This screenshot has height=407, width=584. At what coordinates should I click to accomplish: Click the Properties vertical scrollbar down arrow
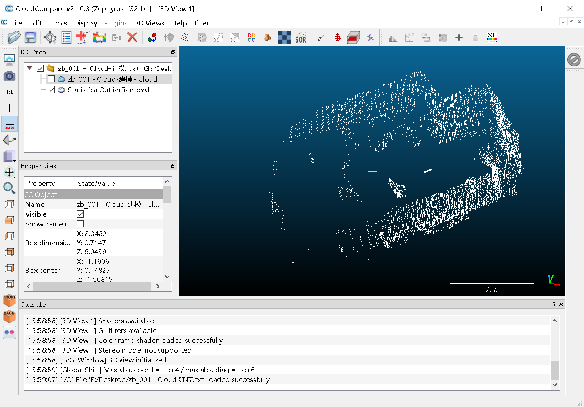(167, 276)
